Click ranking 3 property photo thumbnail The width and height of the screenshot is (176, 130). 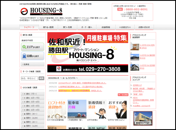135,67
